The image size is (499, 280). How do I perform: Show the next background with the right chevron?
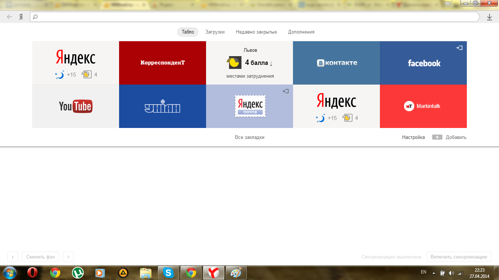coord(68,257)
